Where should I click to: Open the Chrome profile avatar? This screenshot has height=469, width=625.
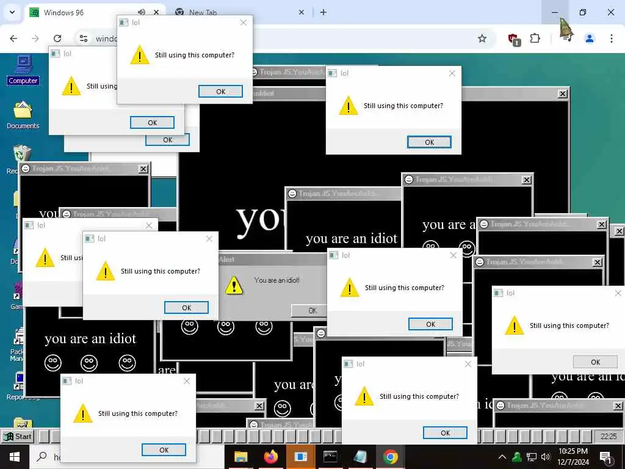(590, 38)
